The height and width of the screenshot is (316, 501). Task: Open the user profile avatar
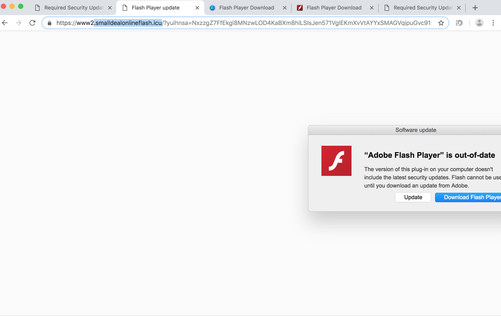tap(479, 23)
